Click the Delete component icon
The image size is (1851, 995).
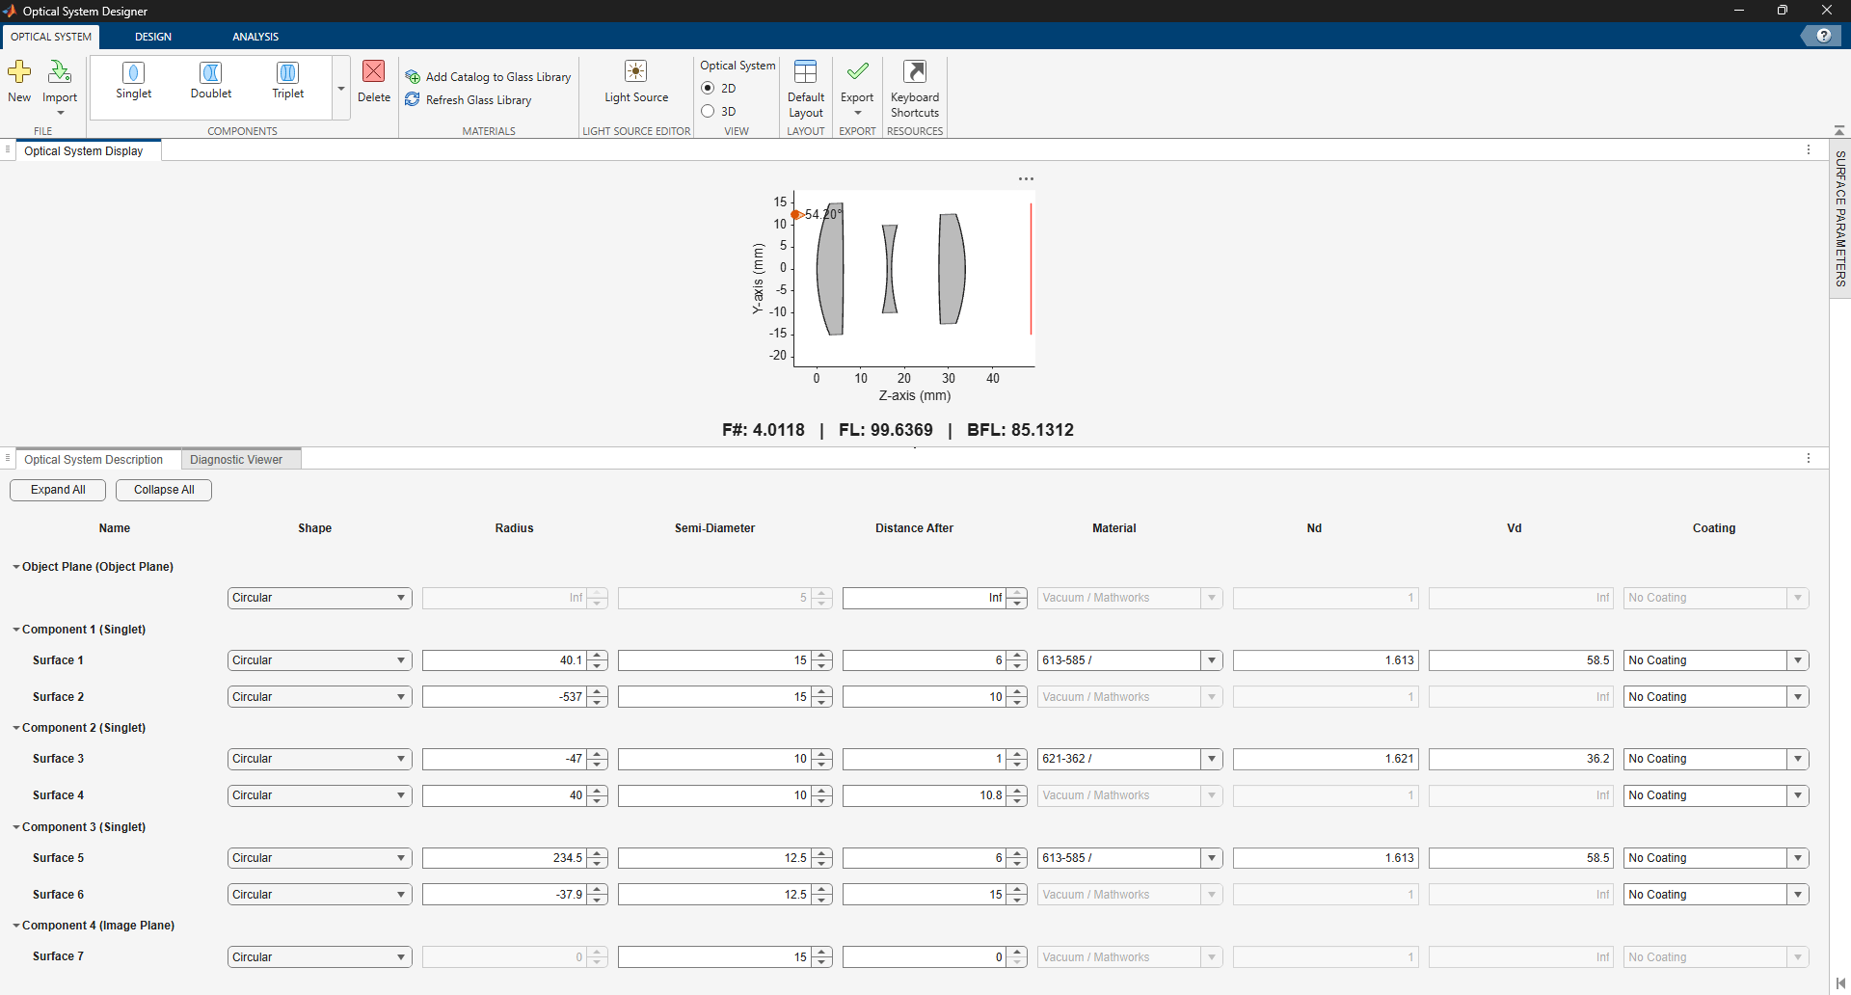tap(374, 72)
